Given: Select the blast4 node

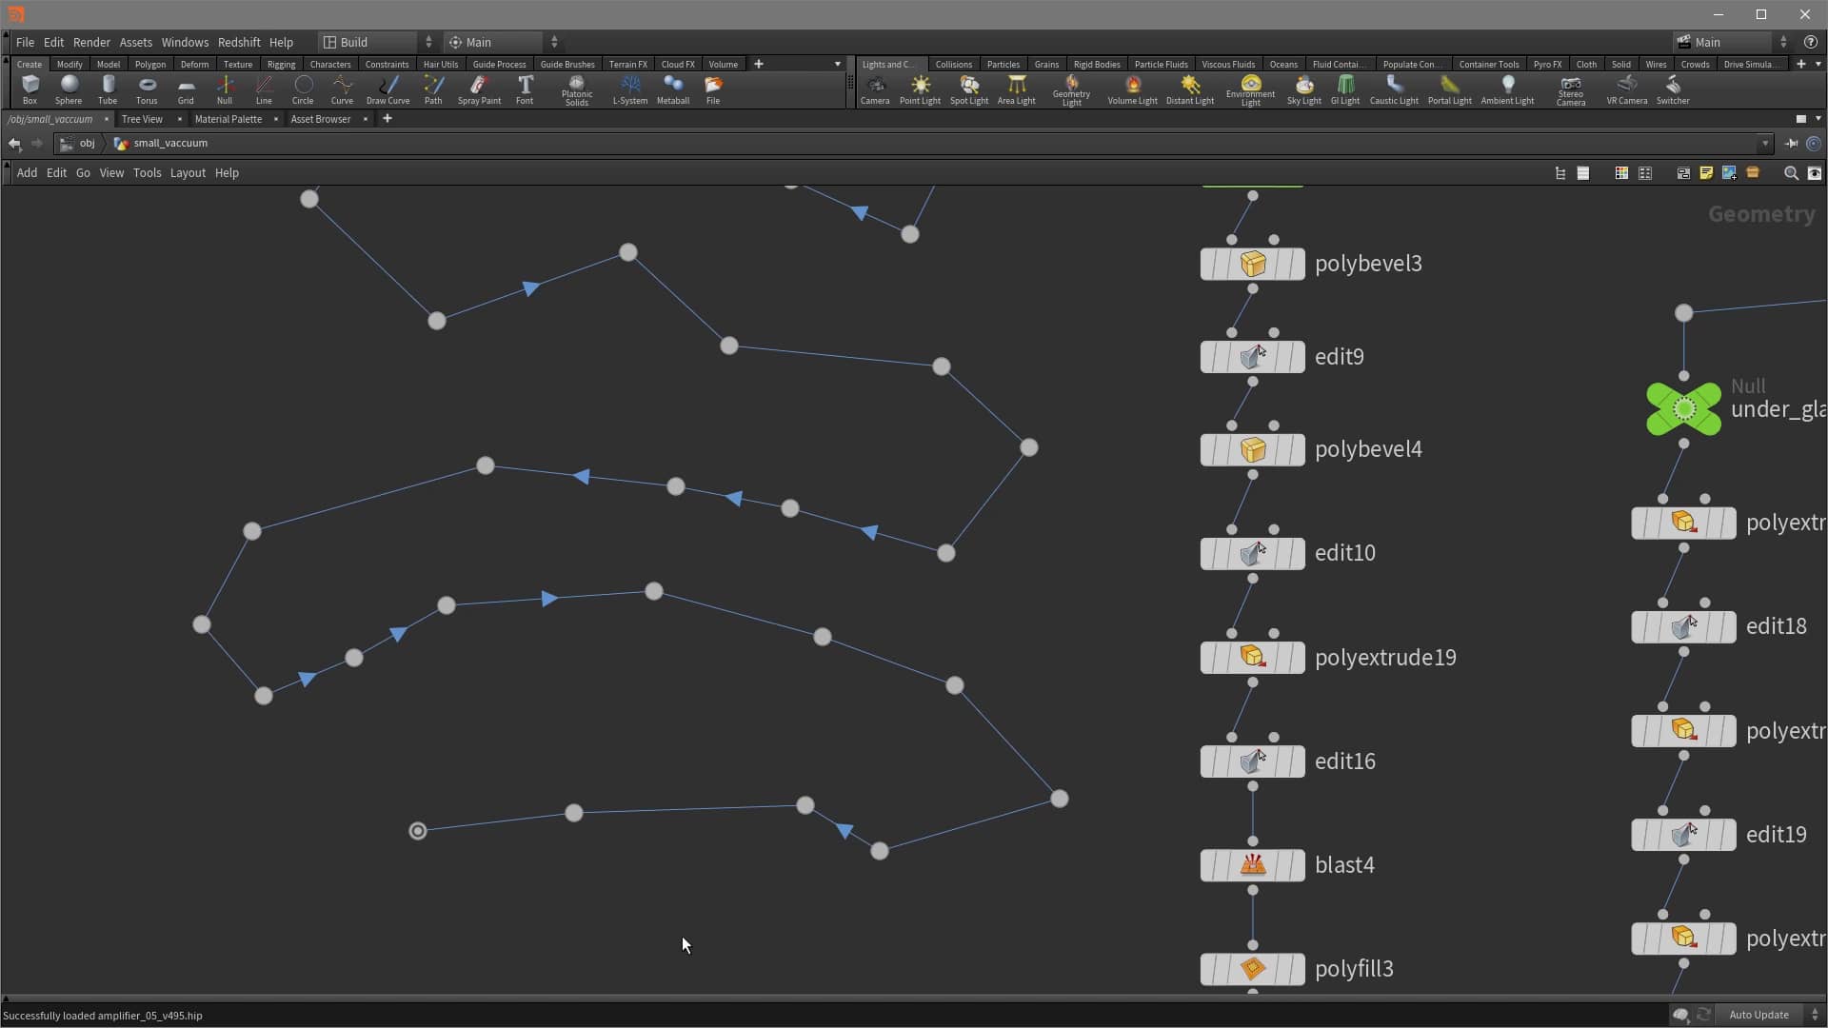Looking at the screenshot, I should [x=1252, y=865].
